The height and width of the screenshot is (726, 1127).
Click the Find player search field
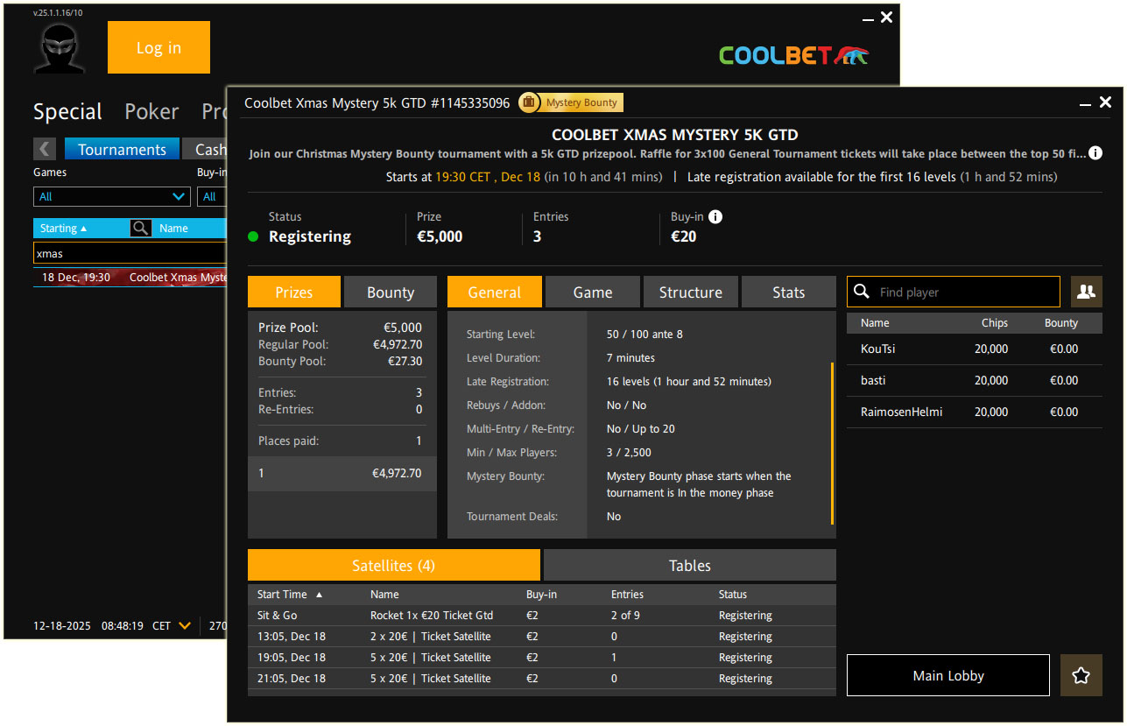pos(963,292)
